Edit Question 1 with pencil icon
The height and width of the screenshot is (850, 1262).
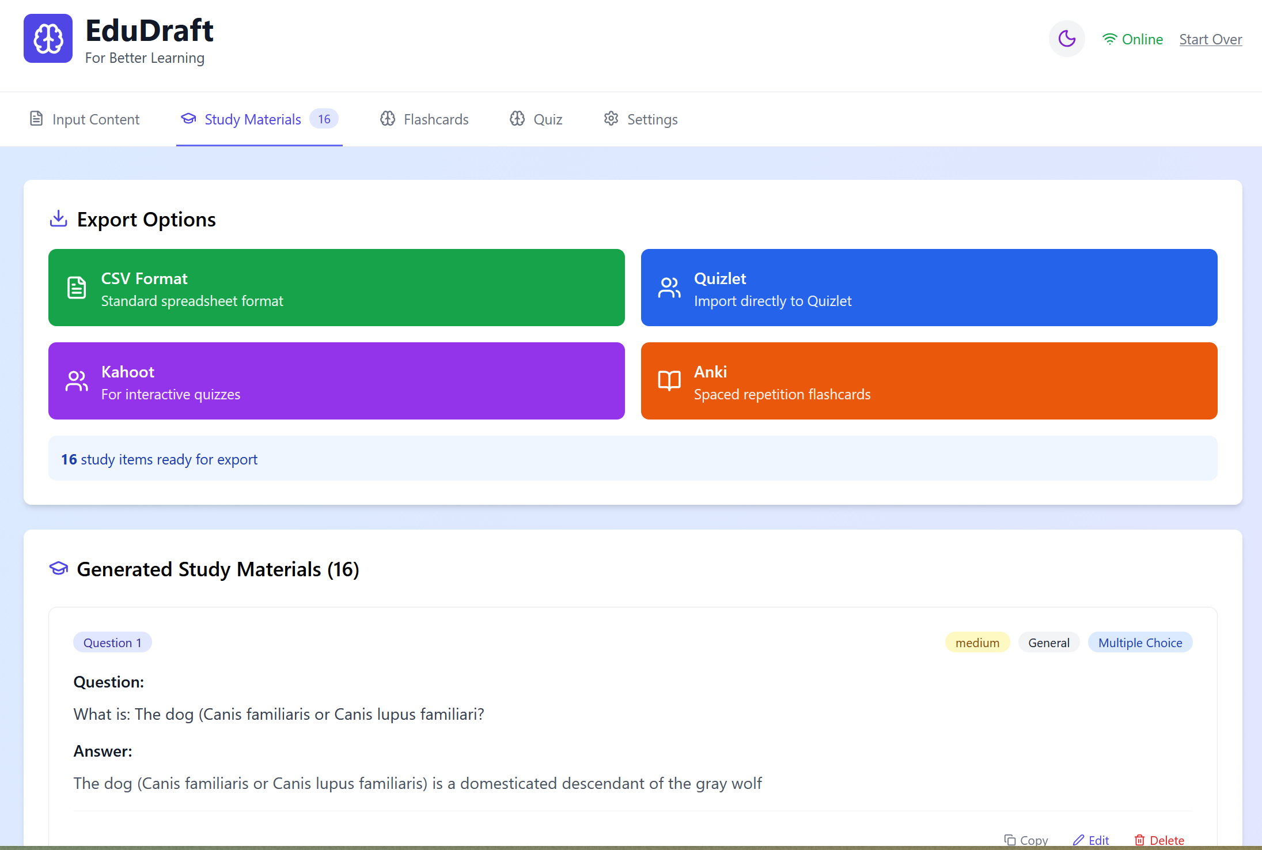[x=1079, y=840]
